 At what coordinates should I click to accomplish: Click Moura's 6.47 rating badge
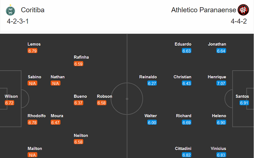click(x=56, y=123)
